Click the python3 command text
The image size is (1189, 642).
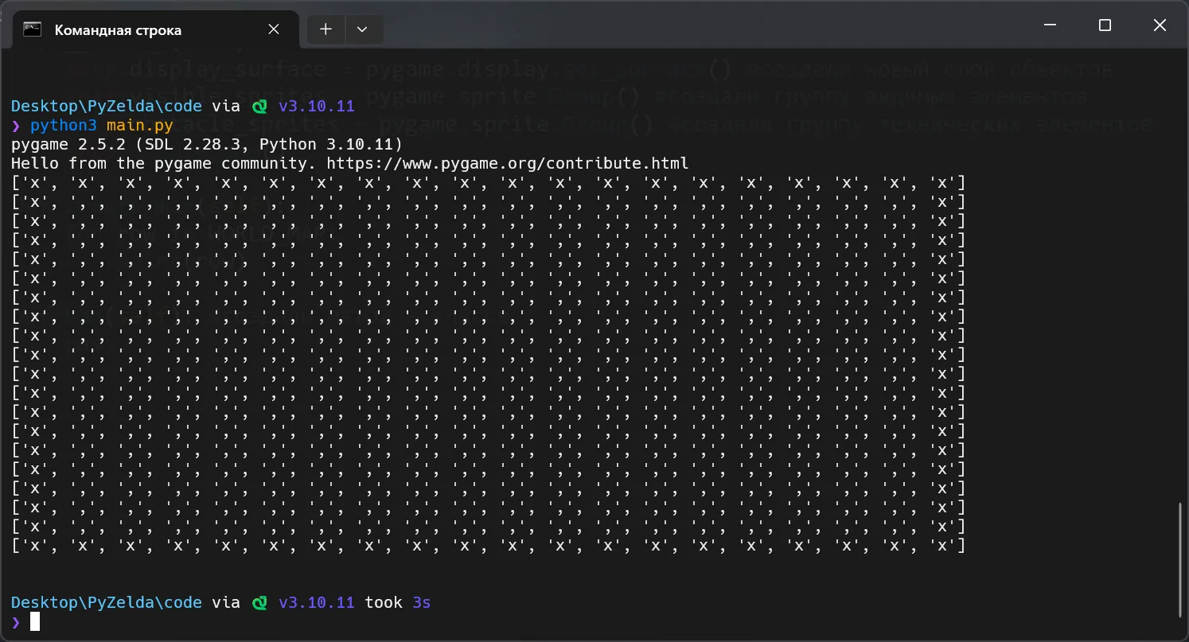[x=64, y=126]
